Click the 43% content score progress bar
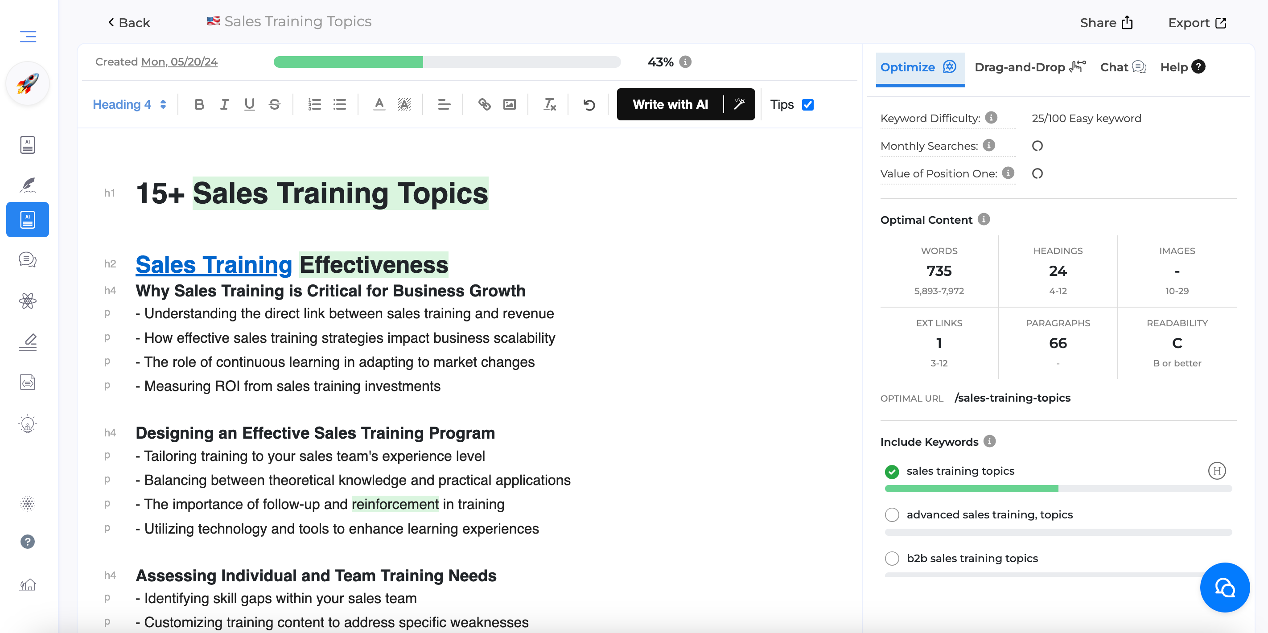The height and width of the screenshot is (633, 1268). (446, 62)
